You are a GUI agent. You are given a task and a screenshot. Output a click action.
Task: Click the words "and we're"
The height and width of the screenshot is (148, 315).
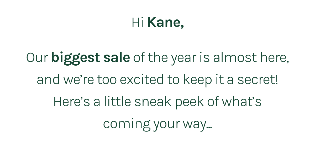pos(65,80)
